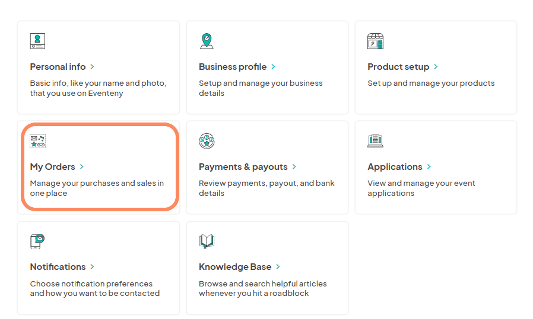Click text 'Setup and manage your business details'
The width and height of the screenshot is (533, 319).
pyautogui.click(x=261, y=88)
